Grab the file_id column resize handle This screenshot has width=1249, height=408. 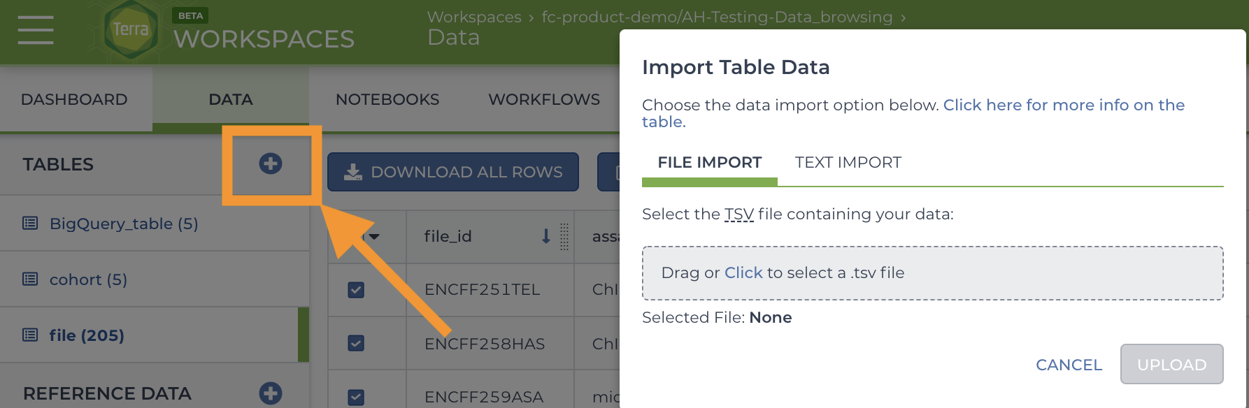coord(564,237)
